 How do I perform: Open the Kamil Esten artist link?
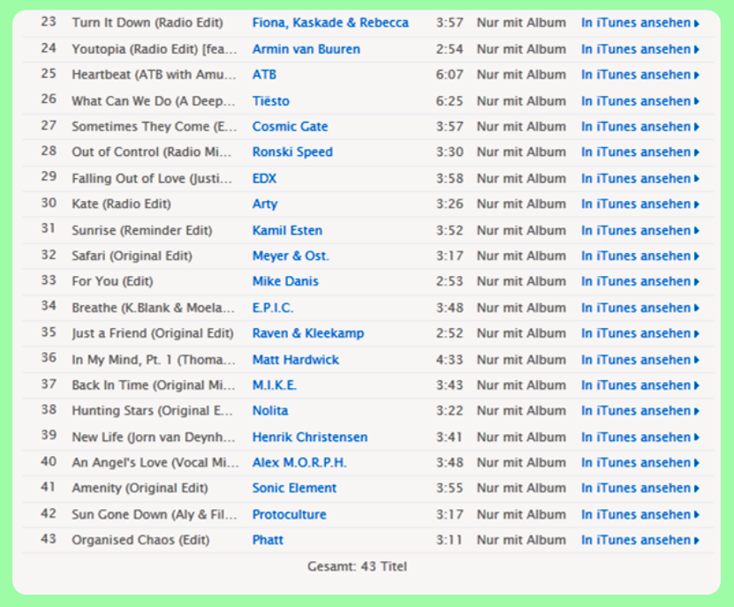[x=287, y=230]
